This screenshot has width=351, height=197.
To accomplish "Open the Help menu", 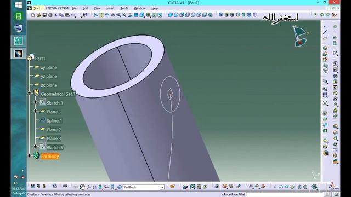I will tap(155, 8).
